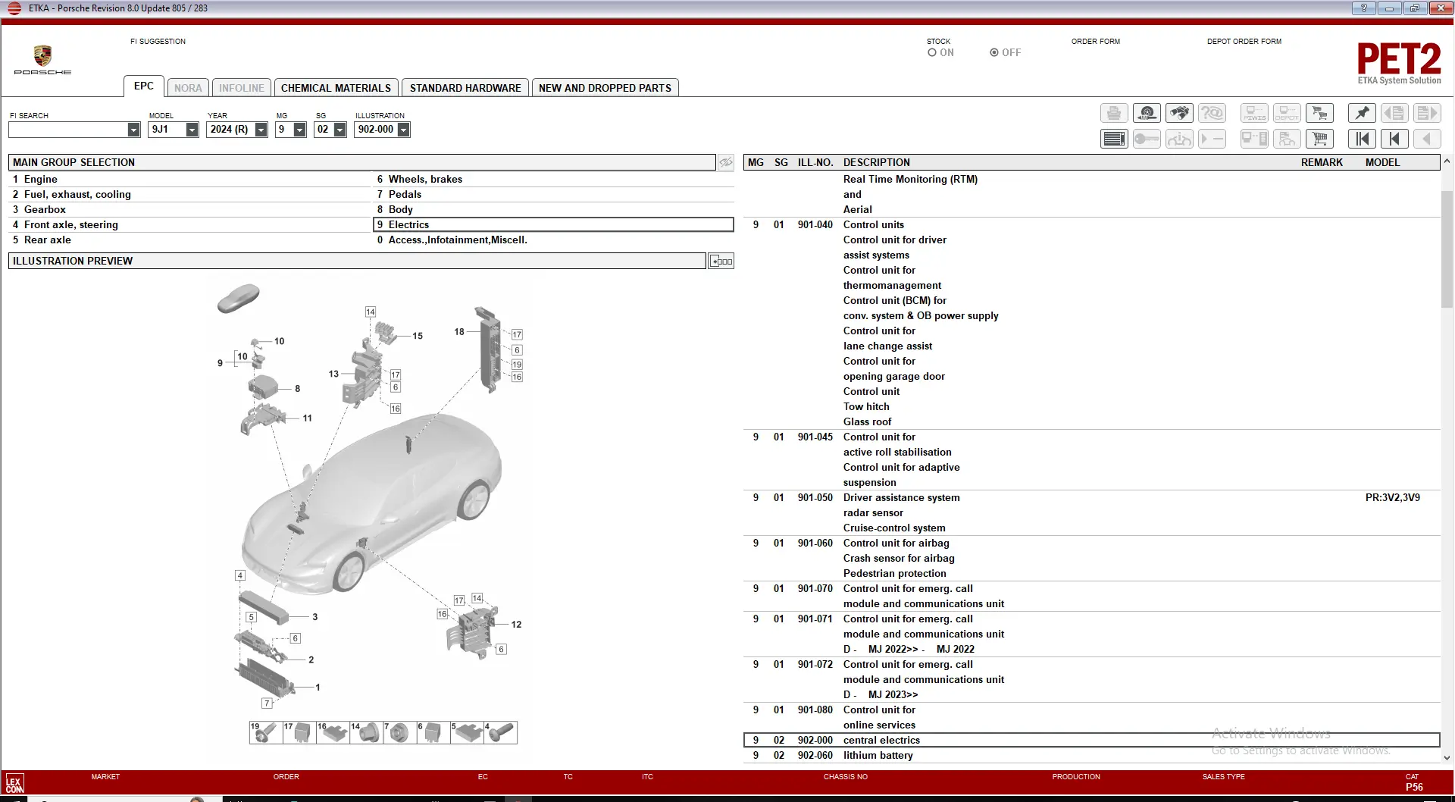Image resolution: width=1455 pixels, height=802 pixels.
Task: Select the stock OFF radio button
Action: 994,53
